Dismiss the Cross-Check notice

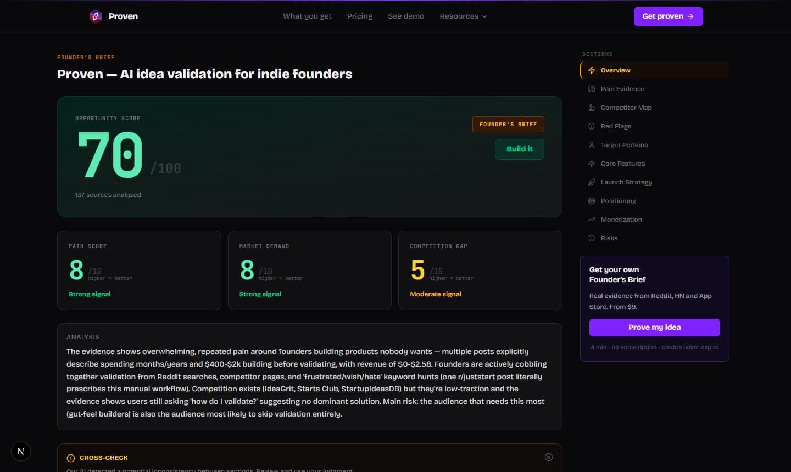pos(549,457)
